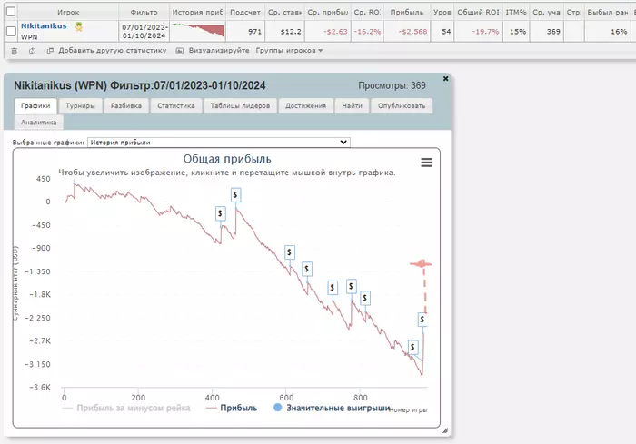Open the История прибыли graph dropdown
Screen dimensions: 636x444
[219, 143]
